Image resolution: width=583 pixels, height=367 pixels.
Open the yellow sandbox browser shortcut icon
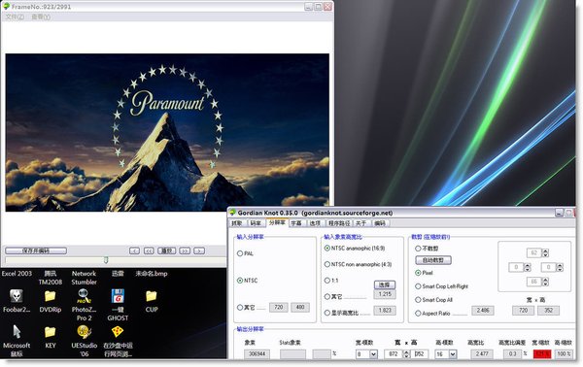[118, 332]
